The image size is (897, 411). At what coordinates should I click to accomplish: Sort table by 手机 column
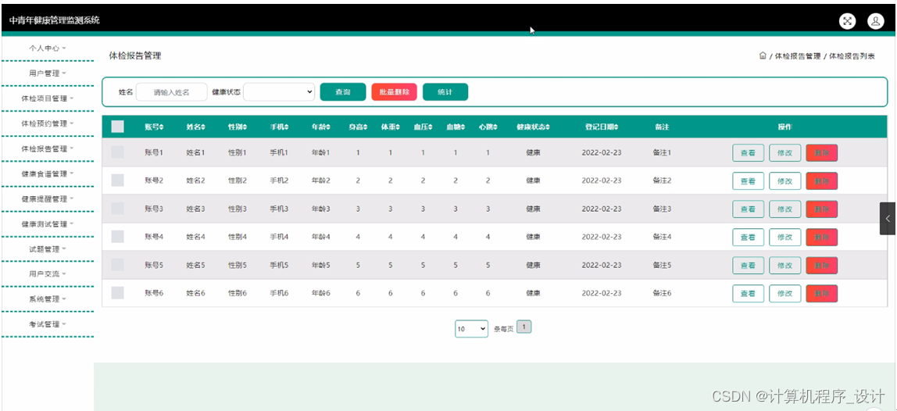click(279, 127)
